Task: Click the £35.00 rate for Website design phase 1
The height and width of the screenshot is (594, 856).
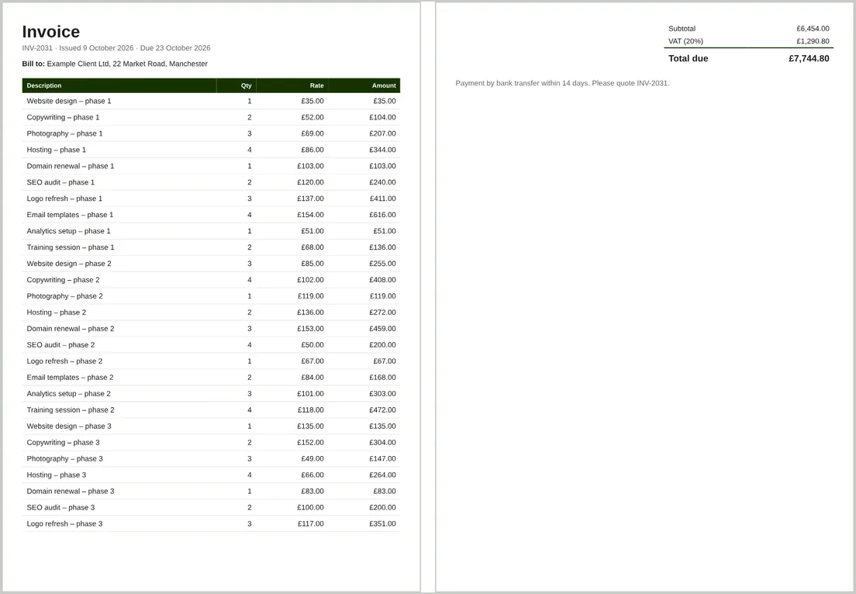Action: pyautogui.click(x=312, y=101)
